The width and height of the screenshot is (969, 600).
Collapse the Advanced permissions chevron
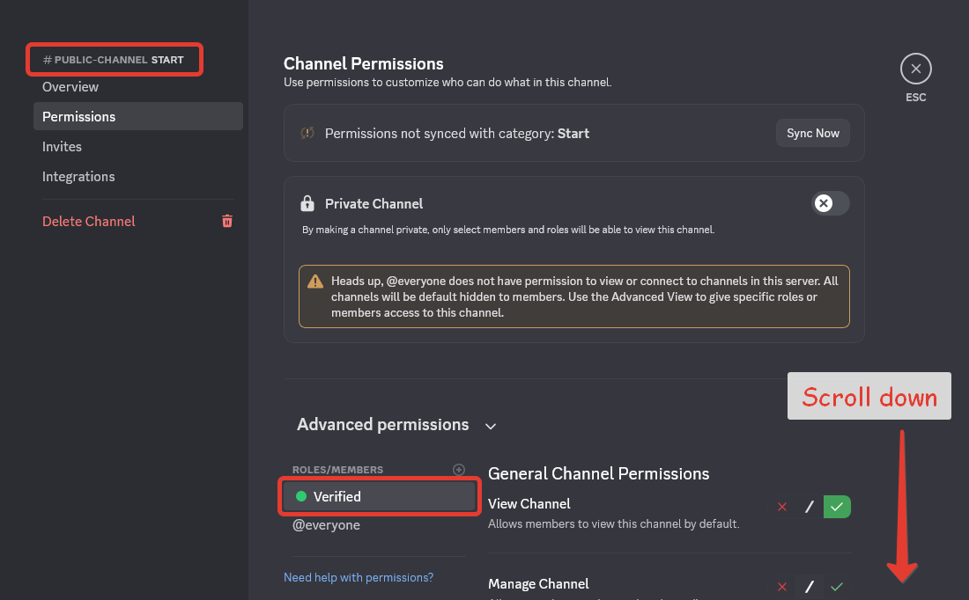[491, 426]
